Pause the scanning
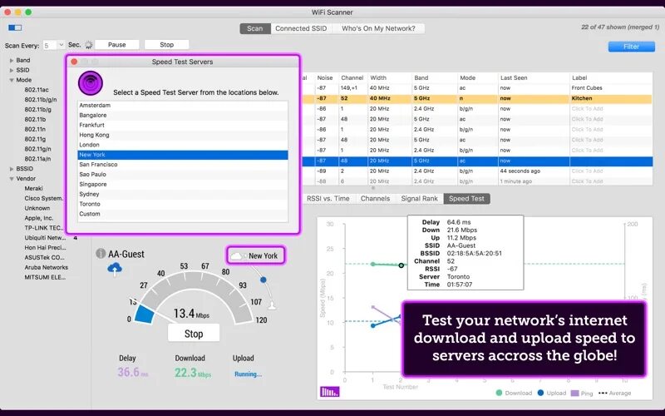This screenshot has width=665, height=416. [x=116, y=45]
